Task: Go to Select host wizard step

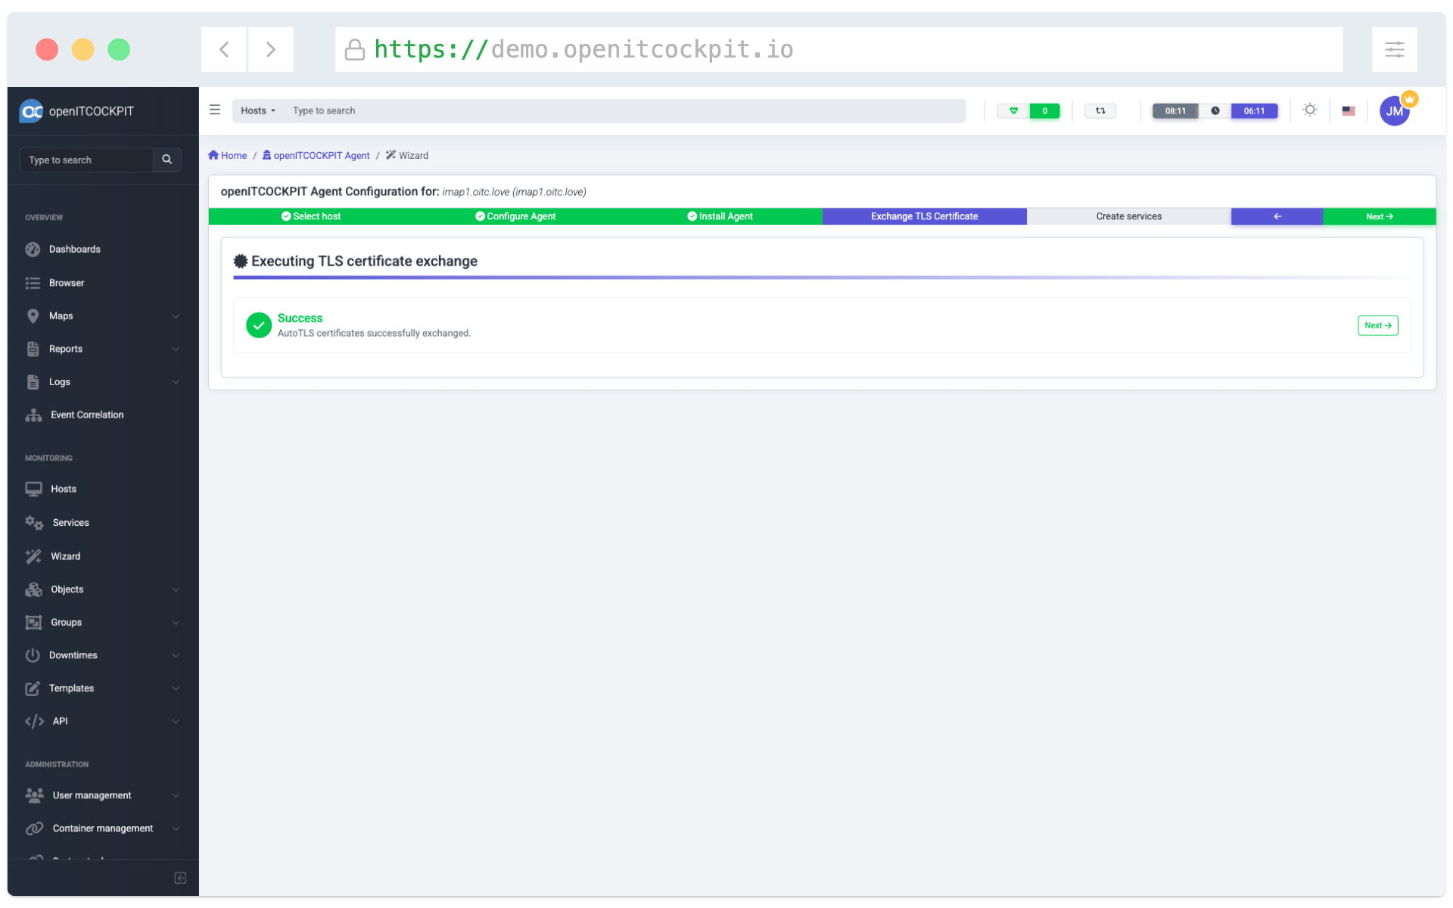Action: click(x=311, y=216)
